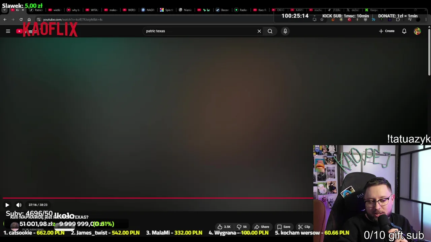This screenshot has height=242, width=431.
Task: Go back with browser back arrow
Action: point(5,19)
